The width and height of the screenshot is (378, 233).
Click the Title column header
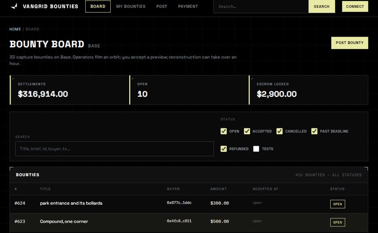click(45, 189)
